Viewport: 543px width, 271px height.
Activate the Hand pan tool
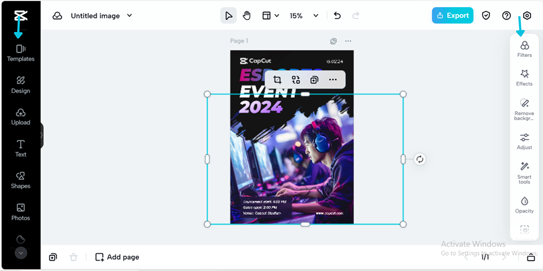pos(247,16)
